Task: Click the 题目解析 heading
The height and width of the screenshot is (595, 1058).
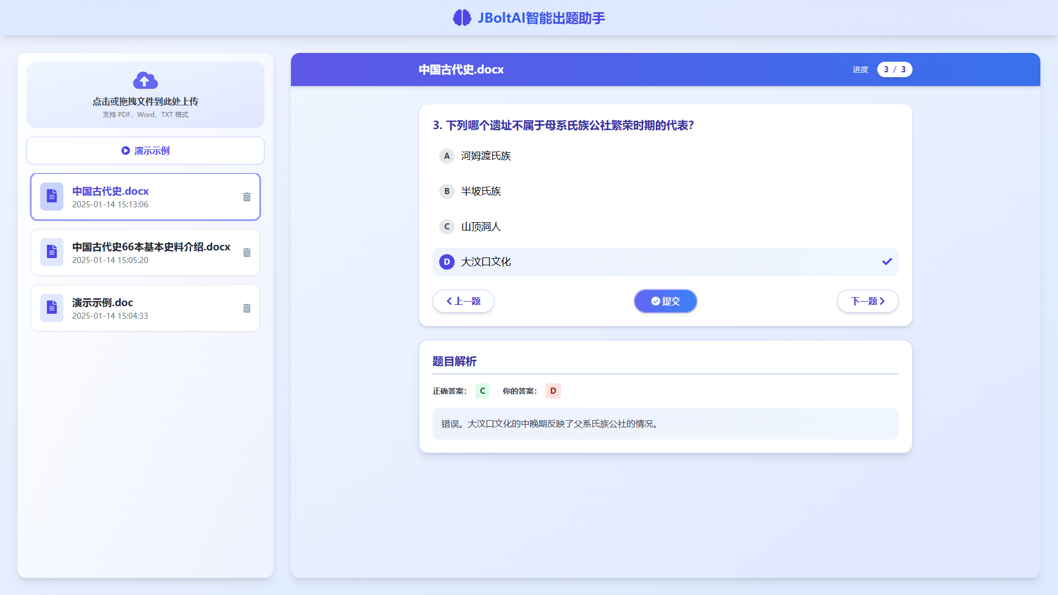Action: pyautogui.click(x=455, y=361)
